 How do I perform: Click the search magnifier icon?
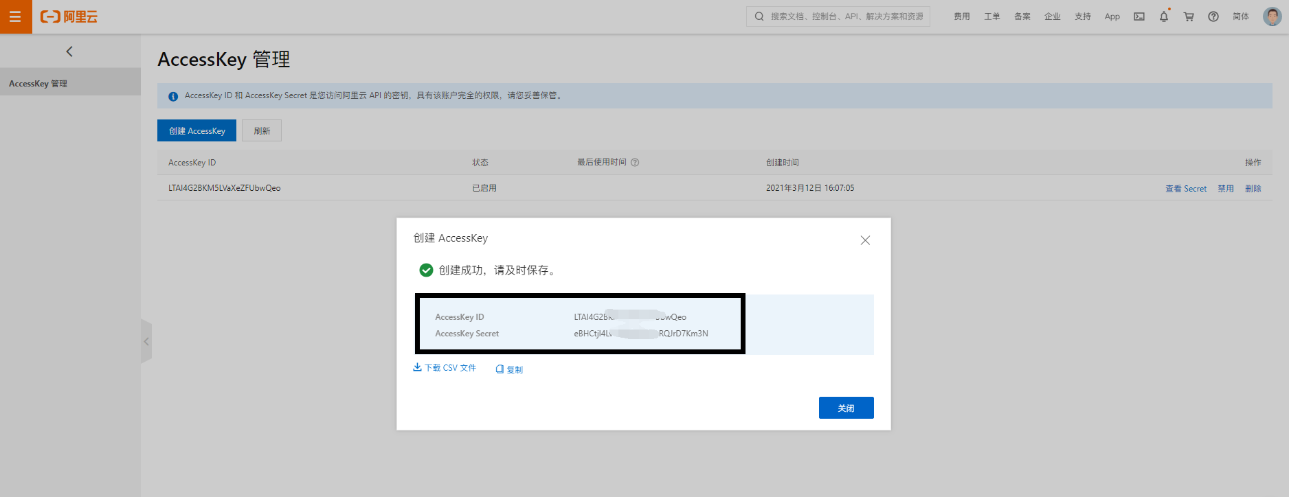(759, 16)
